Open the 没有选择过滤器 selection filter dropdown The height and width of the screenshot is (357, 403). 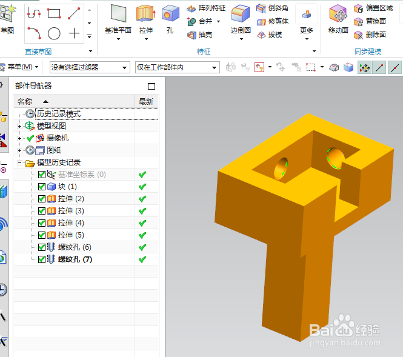[90, 68]
